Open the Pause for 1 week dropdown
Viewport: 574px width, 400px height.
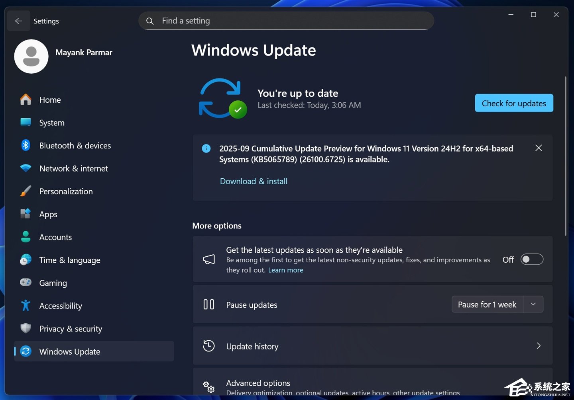pos(533,304)
